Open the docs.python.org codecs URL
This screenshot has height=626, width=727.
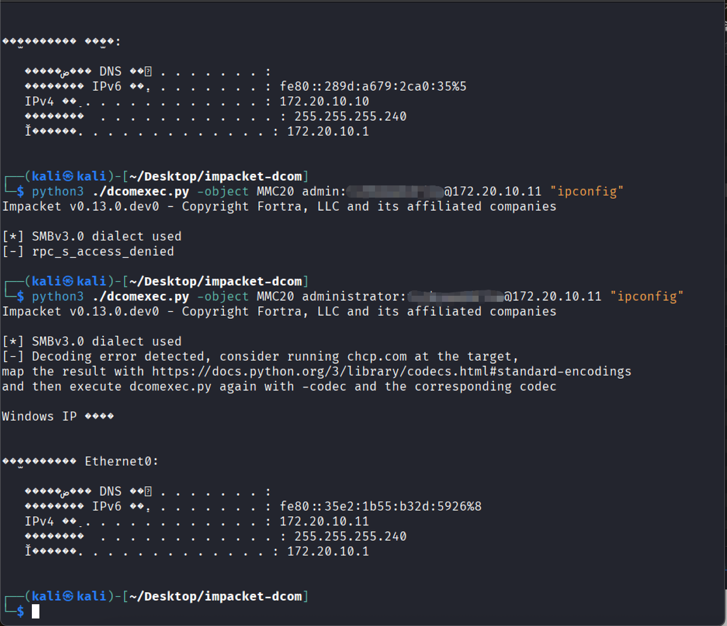(x=391, y=372)
